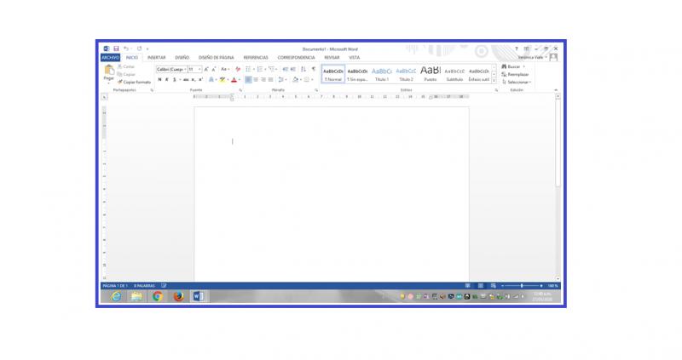Click the show paragraph marks pilcrow icon
Image resolution: width=682 pixels, height=360 pixels.
(x=313, y=69)
